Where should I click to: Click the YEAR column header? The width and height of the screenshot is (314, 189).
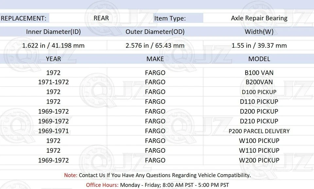coord(53,59)
